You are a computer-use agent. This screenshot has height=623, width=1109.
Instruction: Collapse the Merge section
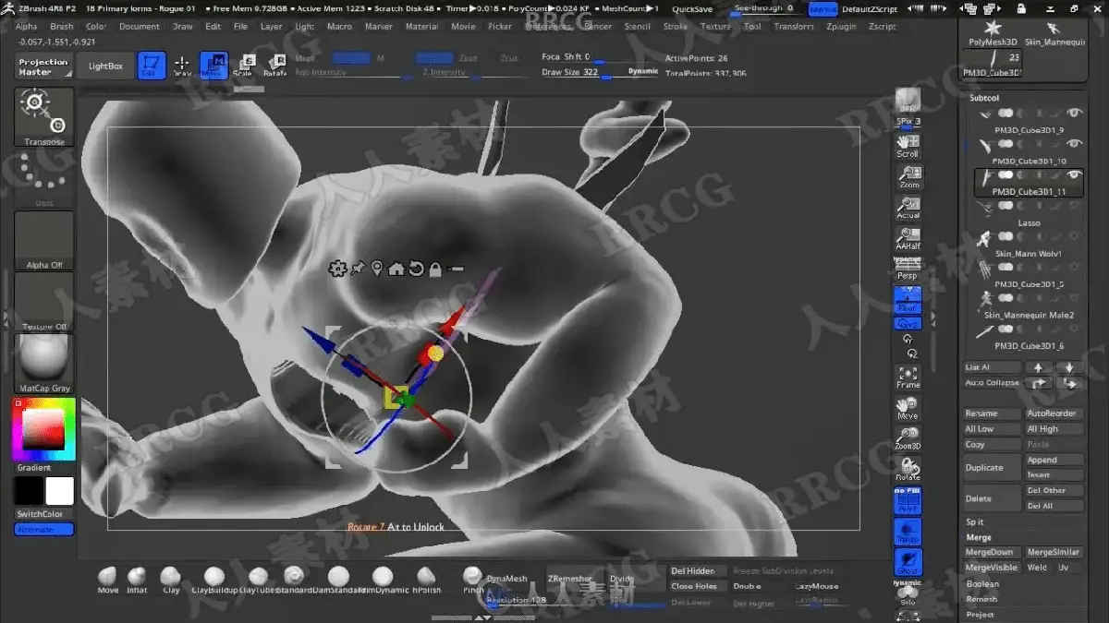(979, 537)
